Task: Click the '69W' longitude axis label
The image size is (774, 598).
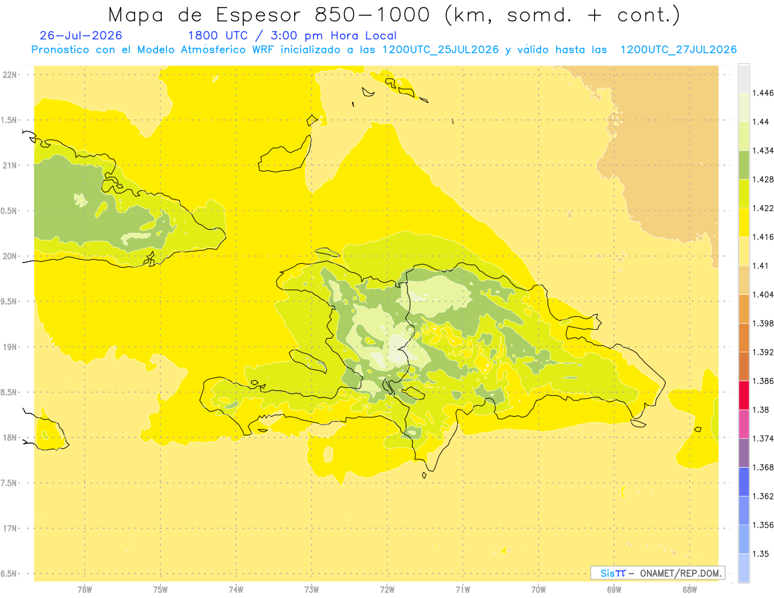Action: [x=614, y=590]
